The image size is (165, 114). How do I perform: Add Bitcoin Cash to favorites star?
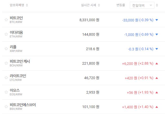coord(6,63)
